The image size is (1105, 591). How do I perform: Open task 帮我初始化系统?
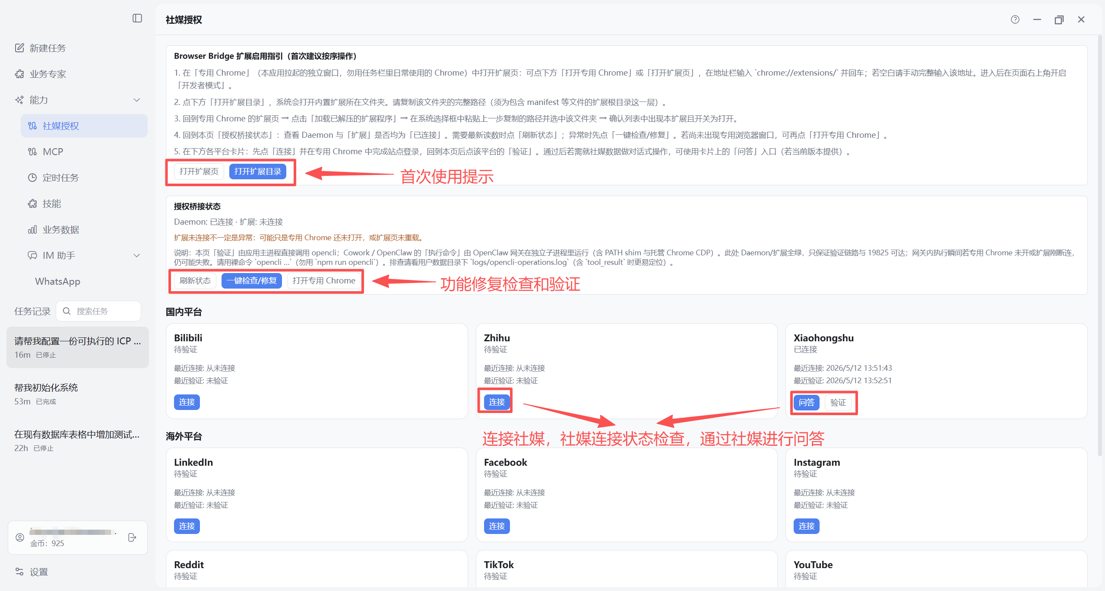(x=78, y=394)
